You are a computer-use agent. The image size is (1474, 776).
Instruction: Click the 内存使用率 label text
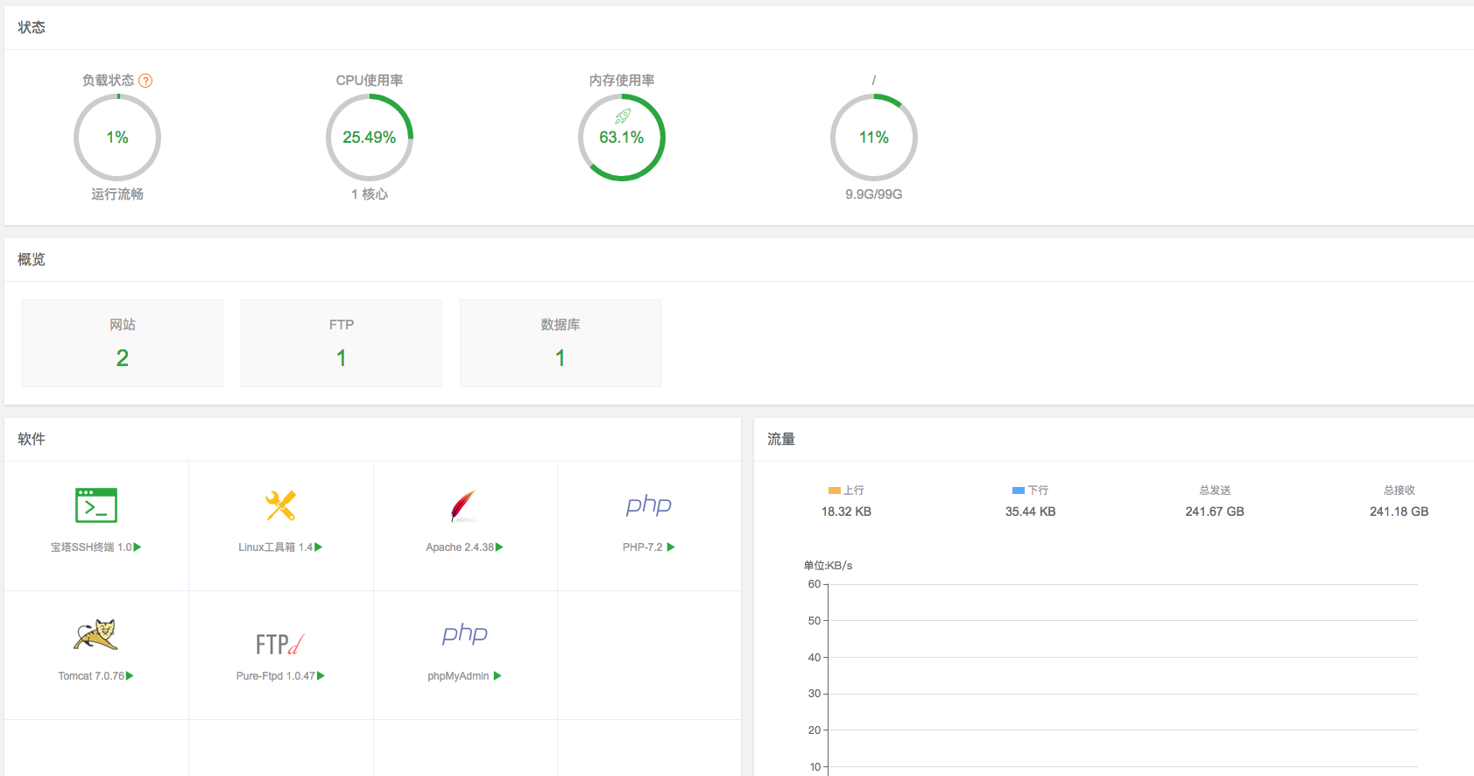(622, 81)
